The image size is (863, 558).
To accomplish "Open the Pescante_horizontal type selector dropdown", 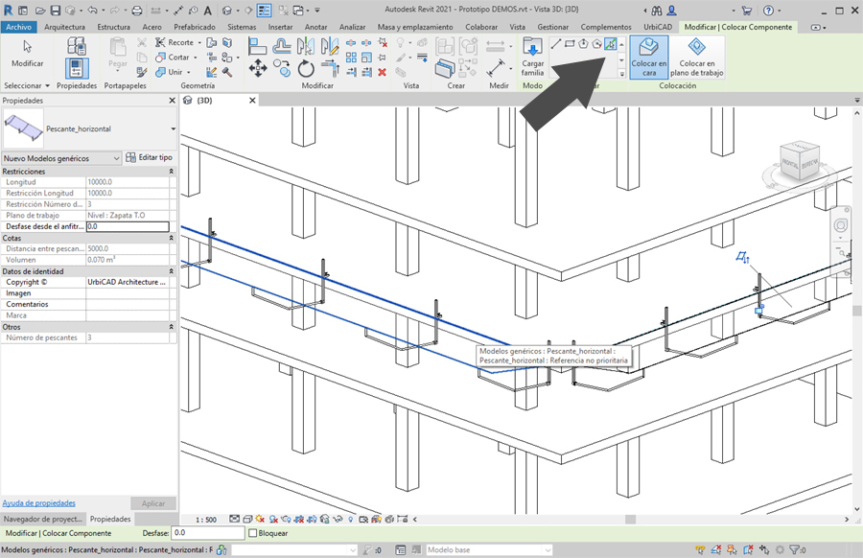I will point(173,128).
